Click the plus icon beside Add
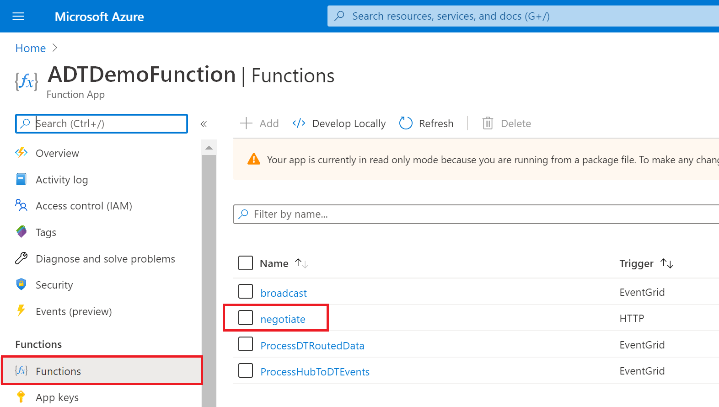The width and height of the screenshot is (719, 407). [x=246, y=123]
